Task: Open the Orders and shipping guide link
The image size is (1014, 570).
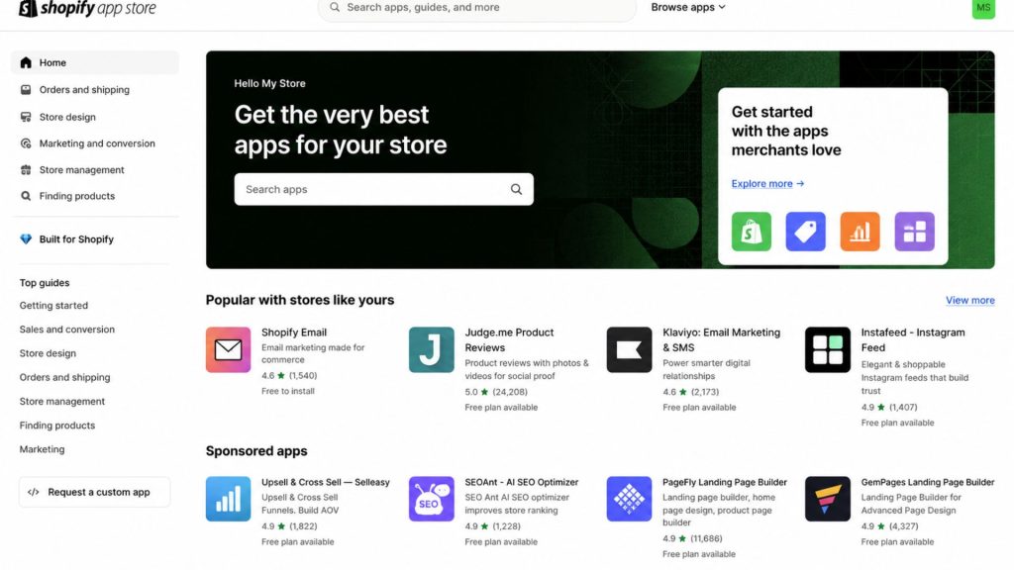Action: [64, 377]
